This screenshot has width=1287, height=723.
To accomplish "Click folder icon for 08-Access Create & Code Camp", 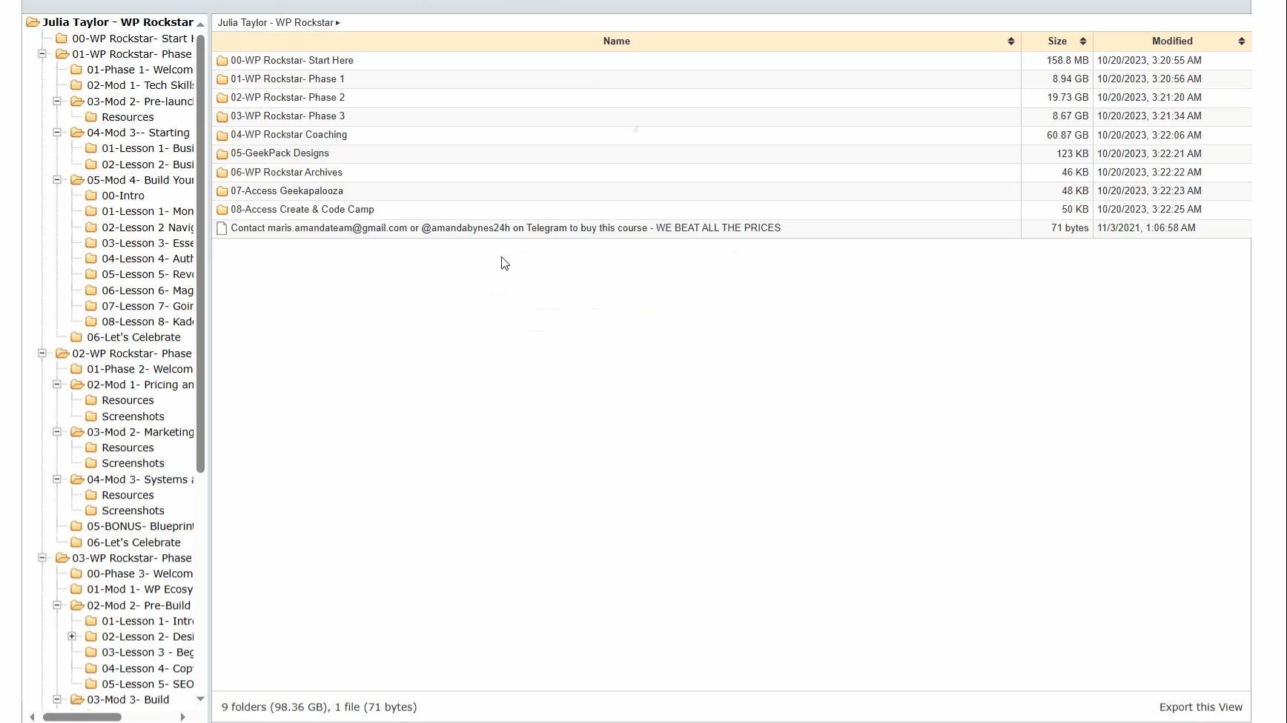I will click(x=222, y=210).
